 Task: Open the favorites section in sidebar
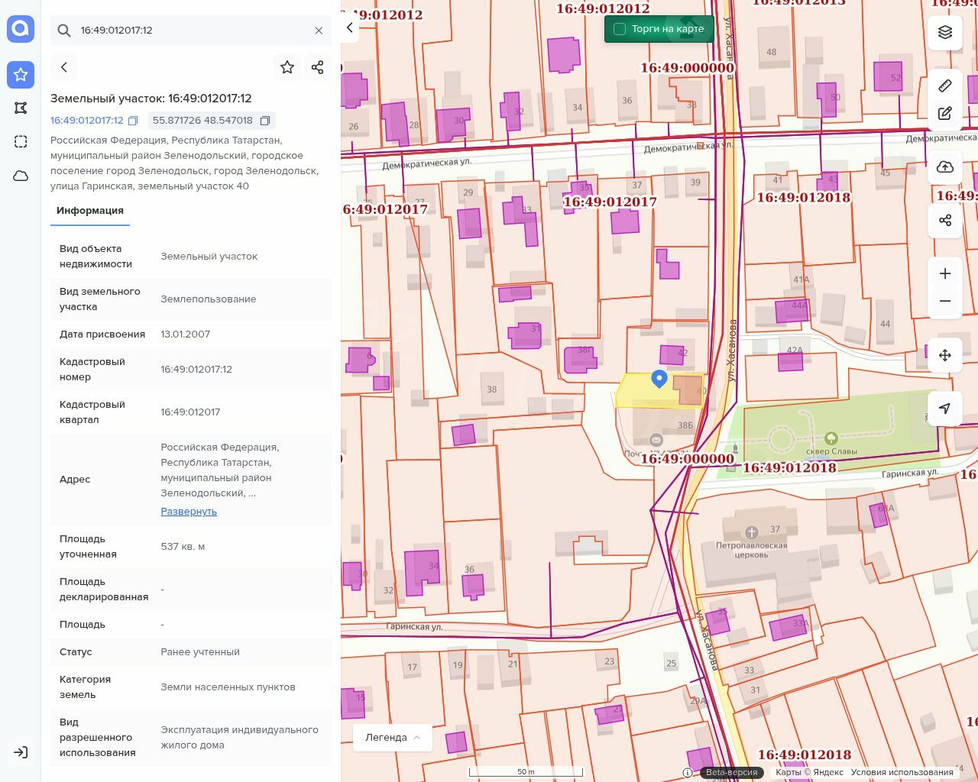pyautogui.click(x=21, y=74)
